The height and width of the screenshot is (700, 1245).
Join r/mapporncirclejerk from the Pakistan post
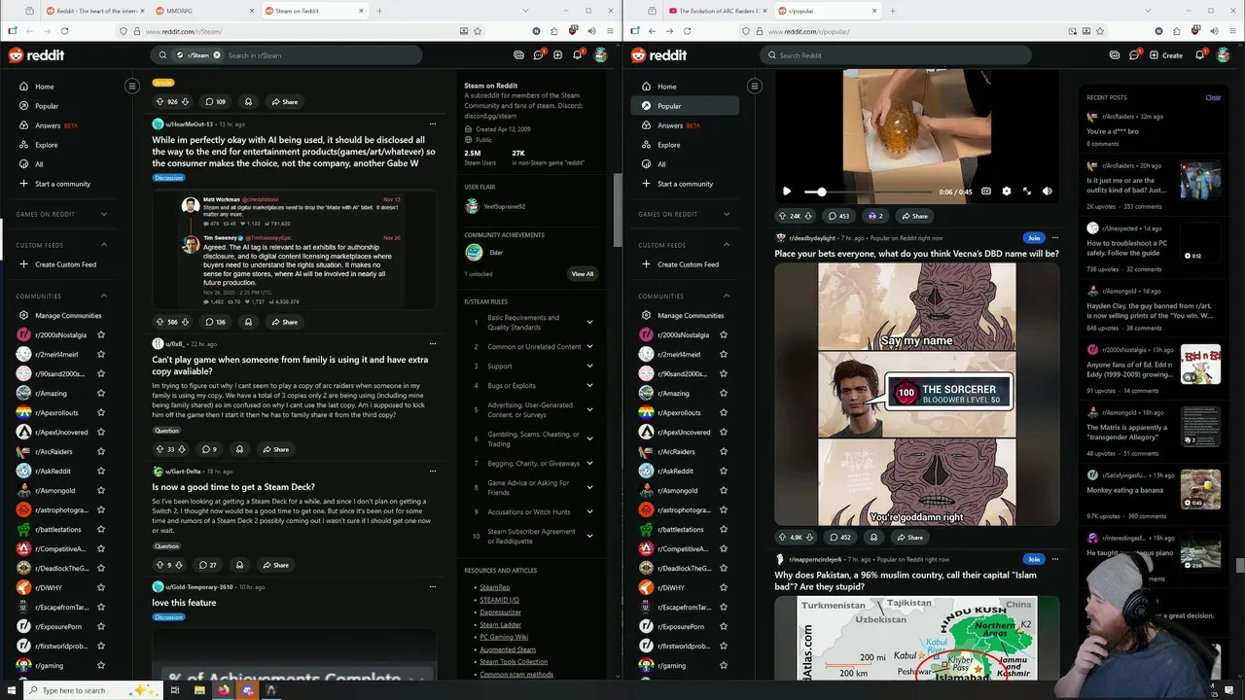1034,559
